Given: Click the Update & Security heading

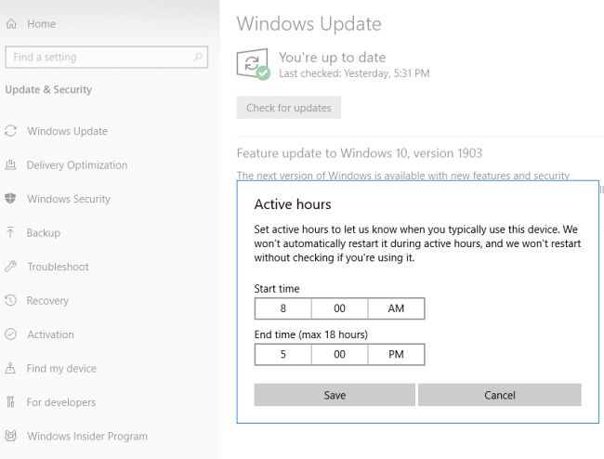Looking at the screenshot, I should 48,89.
